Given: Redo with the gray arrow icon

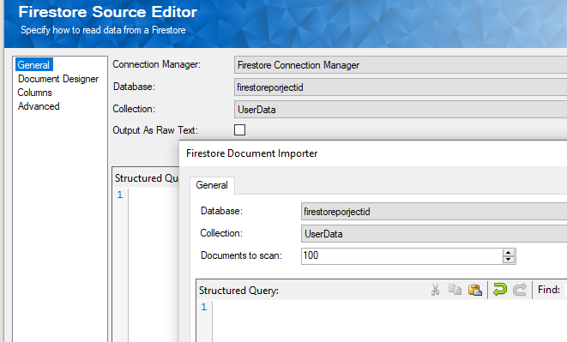Looking at the screenshot, I should (520, 290).
